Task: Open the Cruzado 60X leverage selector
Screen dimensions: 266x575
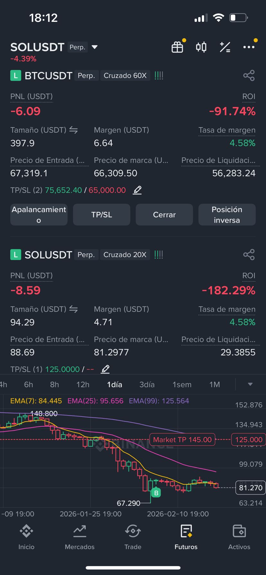Action: [125, 76]
